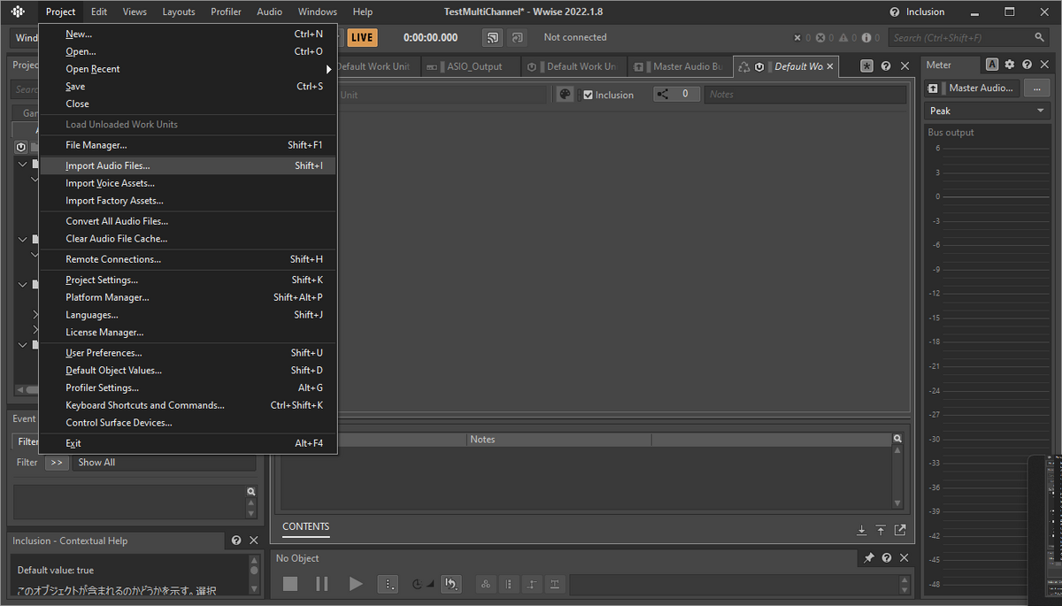Open the Edit menu
The width and height of the screenshot is (1062, 606).
coord(99,12)
